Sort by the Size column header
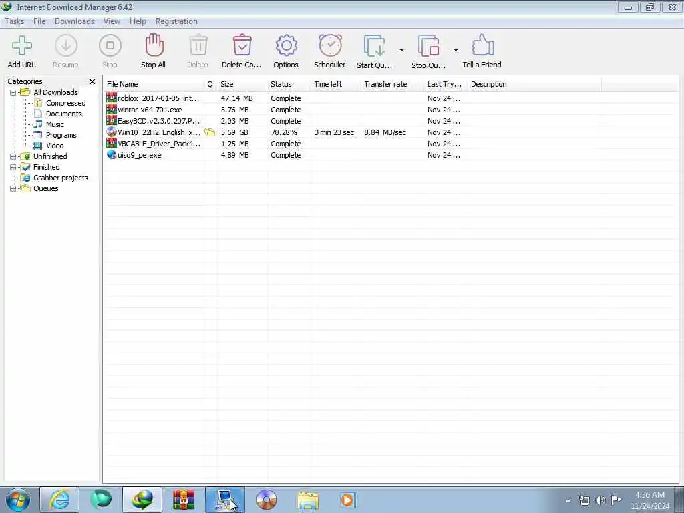Viewport: 684px width, 513px height. [x=242, y=84]
